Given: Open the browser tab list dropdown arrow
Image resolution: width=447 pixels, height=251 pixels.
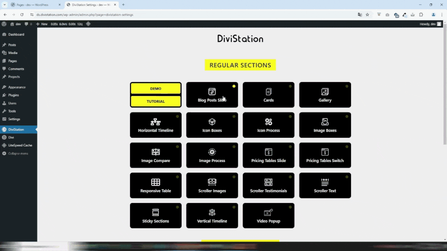Looking at the screenshot, I should [4, 5].
